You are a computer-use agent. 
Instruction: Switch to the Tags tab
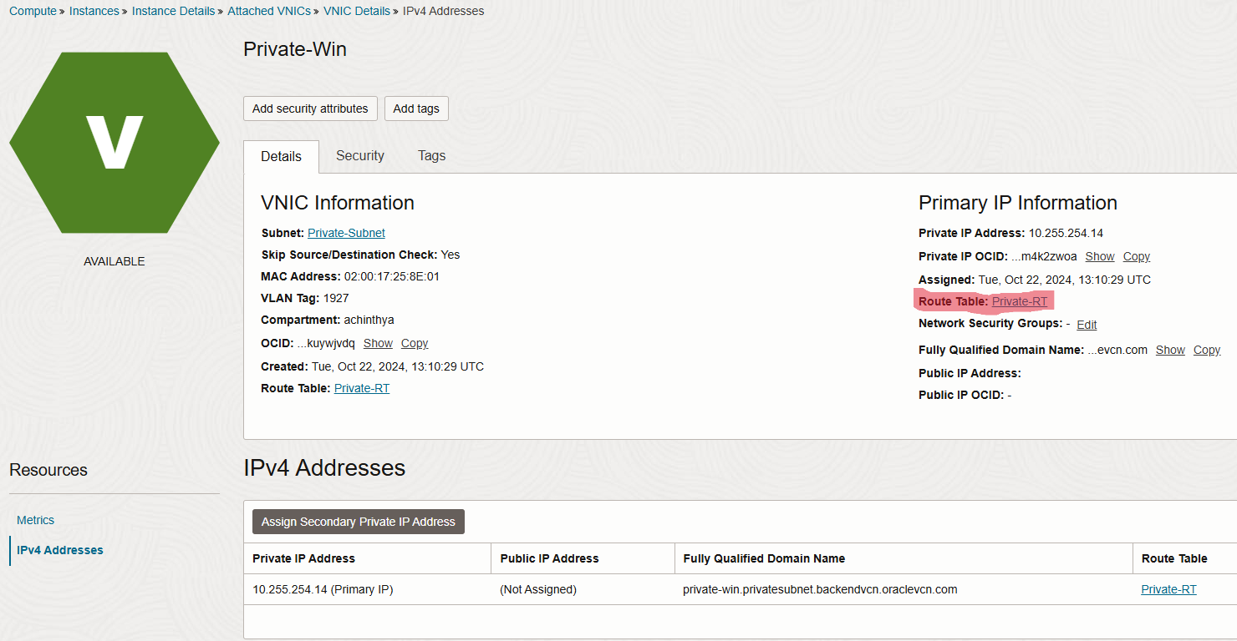(431, 156)
